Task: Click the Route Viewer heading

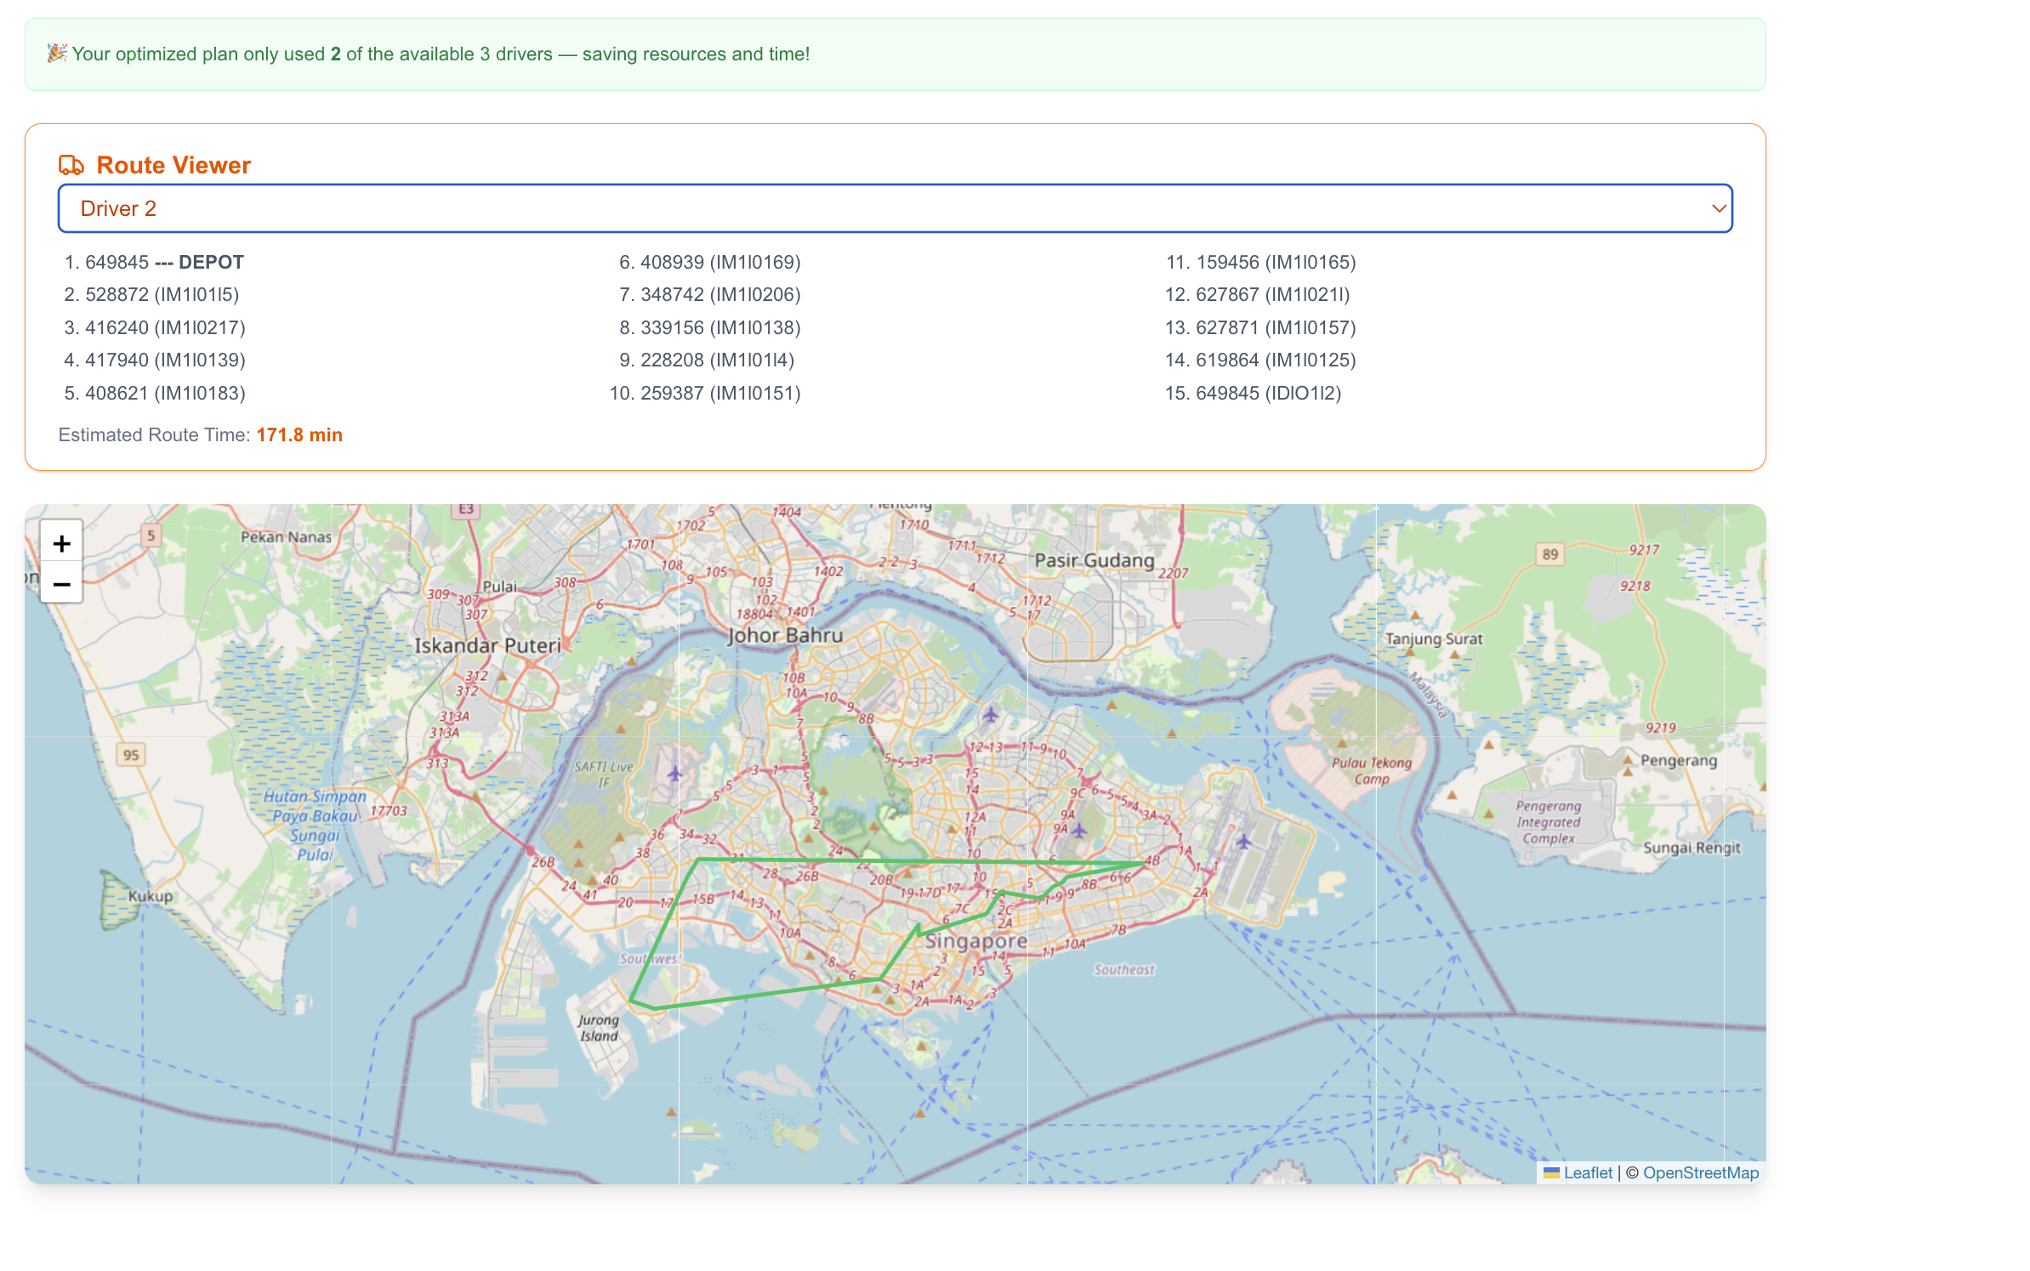Action: 173,165
